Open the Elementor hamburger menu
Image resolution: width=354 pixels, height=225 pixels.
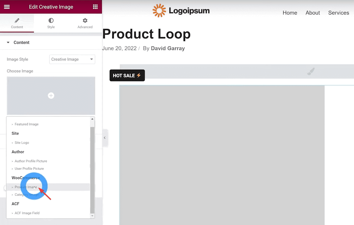click(7, 7)
